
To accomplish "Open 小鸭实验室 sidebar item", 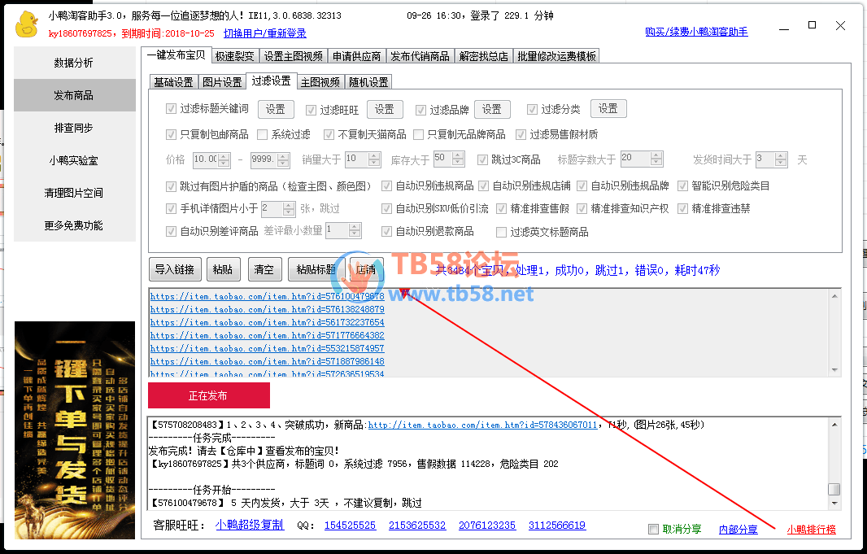I will 74,160.
